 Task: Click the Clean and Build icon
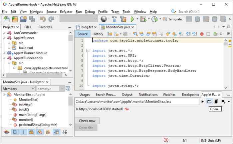coord(123,19)
